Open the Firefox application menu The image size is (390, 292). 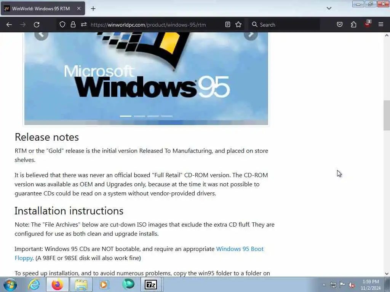[x=381, y=24]
